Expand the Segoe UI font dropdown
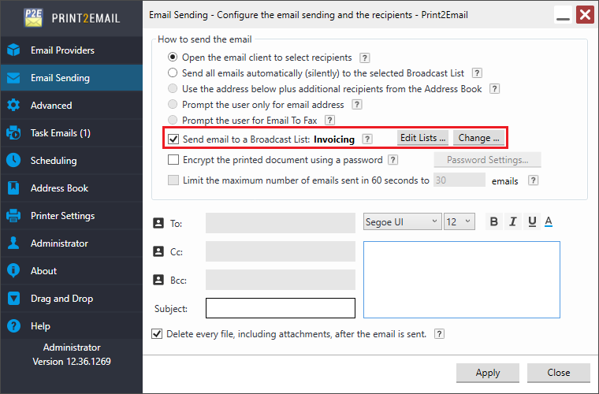The height and width of the screenshot is (394, 599). 401,222
